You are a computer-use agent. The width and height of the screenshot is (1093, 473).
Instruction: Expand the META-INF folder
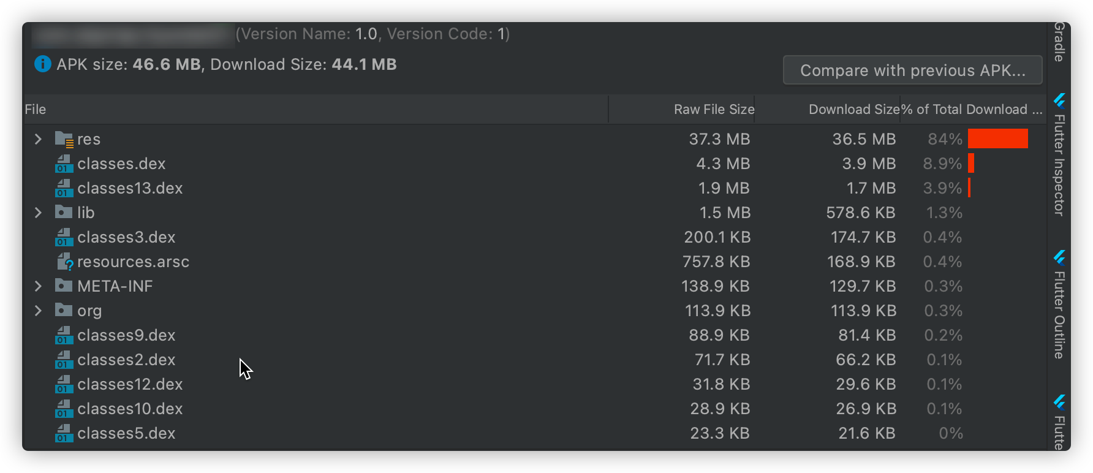click(38, 286)
